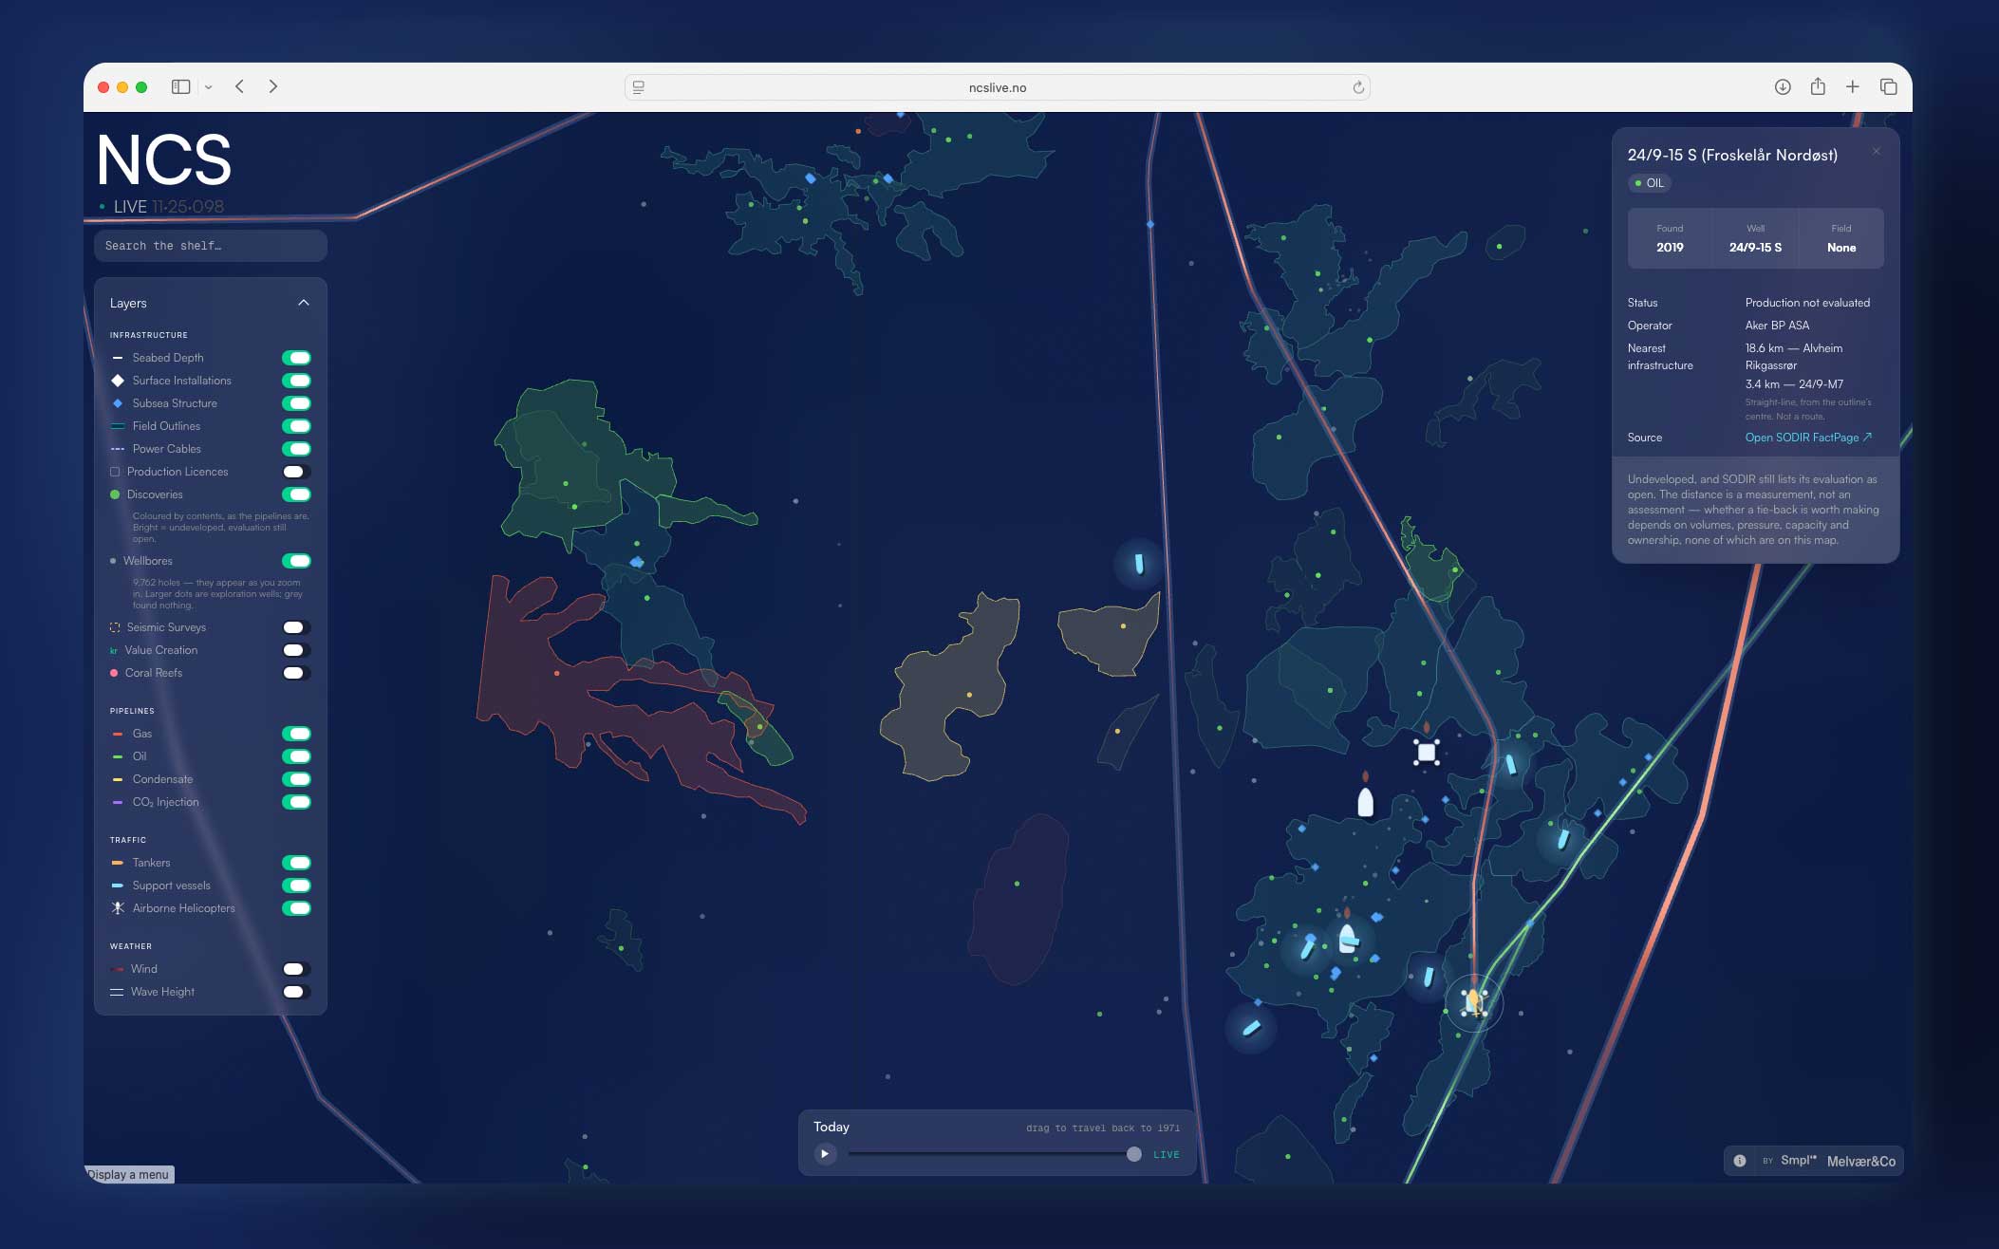The image size is (1999, 1249).
Task: Open the sidebar dropdown arrow in Safari
Action: (208, 87)
